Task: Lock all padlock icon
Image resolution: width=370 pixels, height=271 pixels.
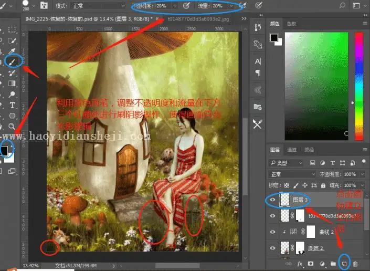Action: click(323, 185)
